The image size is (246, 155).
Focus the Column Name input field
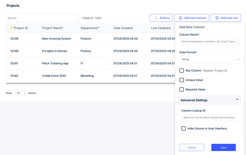click(x=209, y=41)
